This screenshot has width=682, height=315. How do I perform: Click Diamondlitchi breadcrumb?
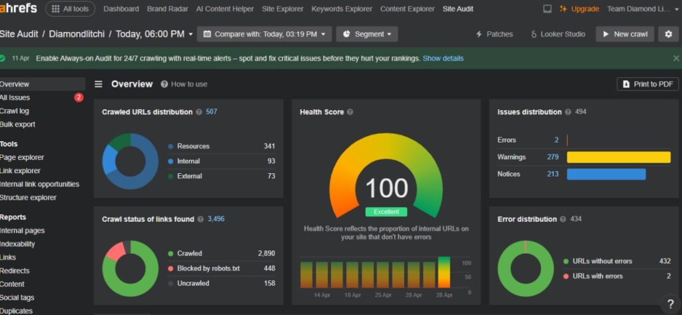coord(77,34)
